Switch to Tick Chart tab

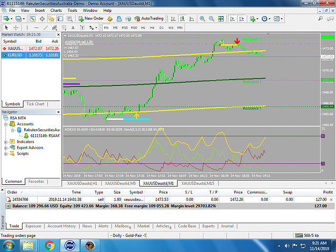35,104
